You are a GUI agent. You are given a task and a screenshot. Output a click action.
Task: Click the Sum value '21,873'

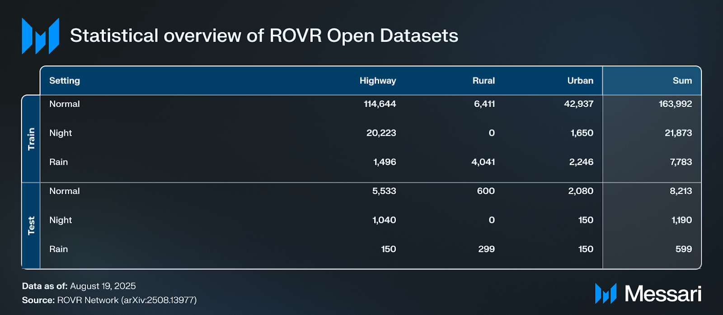[678, 133]
